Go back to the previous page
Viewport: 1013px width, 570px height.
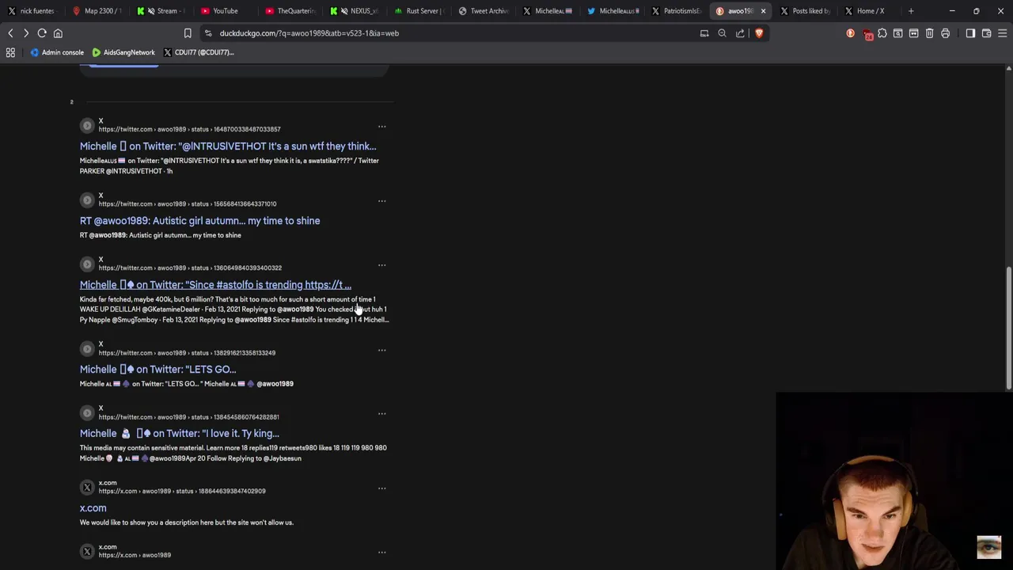click(x=10, y=33)
